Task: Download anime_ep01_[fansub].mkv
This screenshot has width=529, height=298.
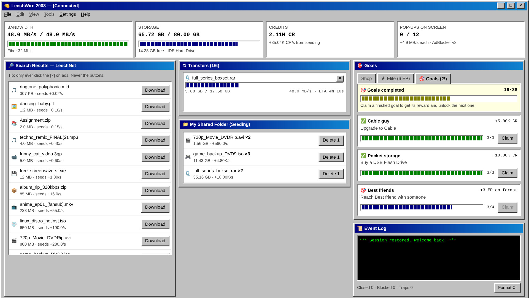Action: pyautogui.click(x=155, y=207)
